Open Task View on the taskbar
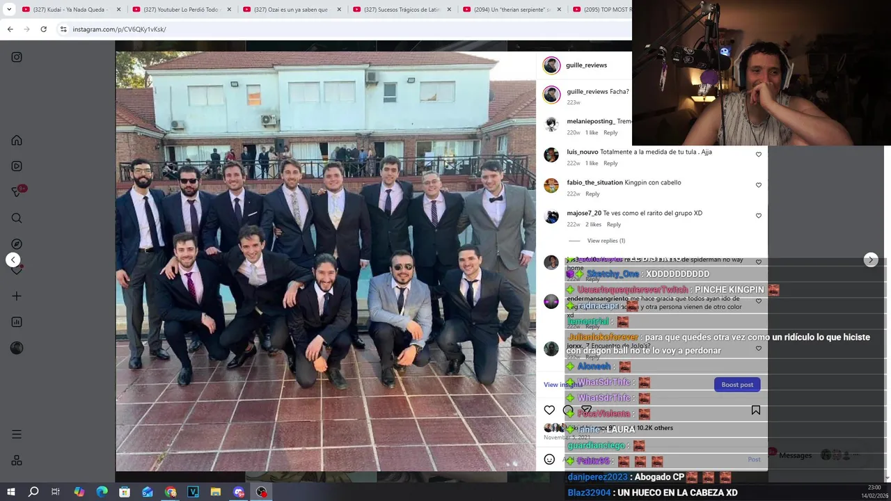891x501 pixels. (x=56, y=492)
